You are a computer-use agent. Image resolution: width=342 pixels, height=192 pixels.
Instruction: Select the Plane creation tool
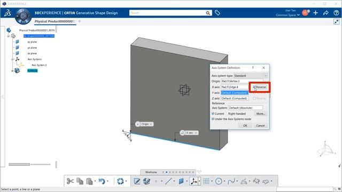(x=181, y=181)
